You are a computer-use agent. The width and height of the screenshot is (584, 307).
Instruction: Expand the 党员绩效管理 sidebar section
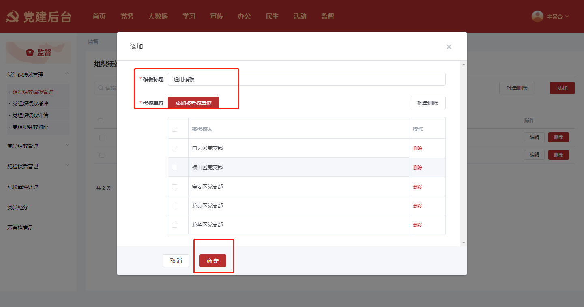pos(67,145)
